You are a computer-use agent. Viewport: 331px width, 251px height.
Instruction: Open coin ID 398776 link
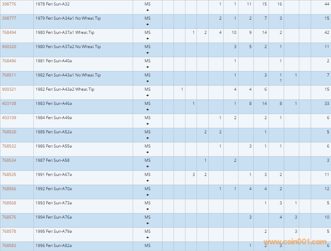coord(9,4)
